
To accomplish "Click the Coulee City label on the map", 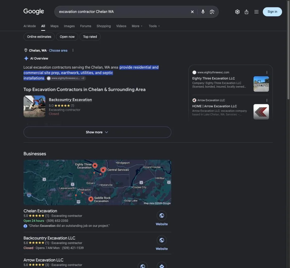I will pyautogui.click(x=139, y=187).
